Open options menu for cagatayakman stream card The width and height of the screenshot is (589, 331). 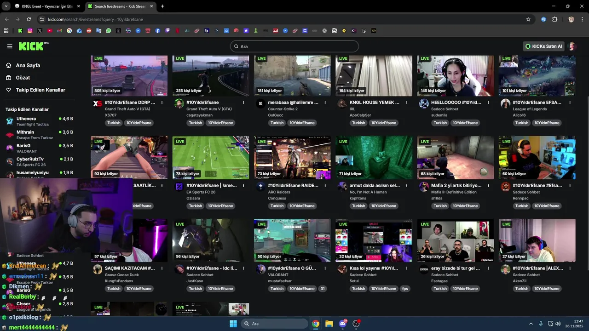click(x=243, y=103)
